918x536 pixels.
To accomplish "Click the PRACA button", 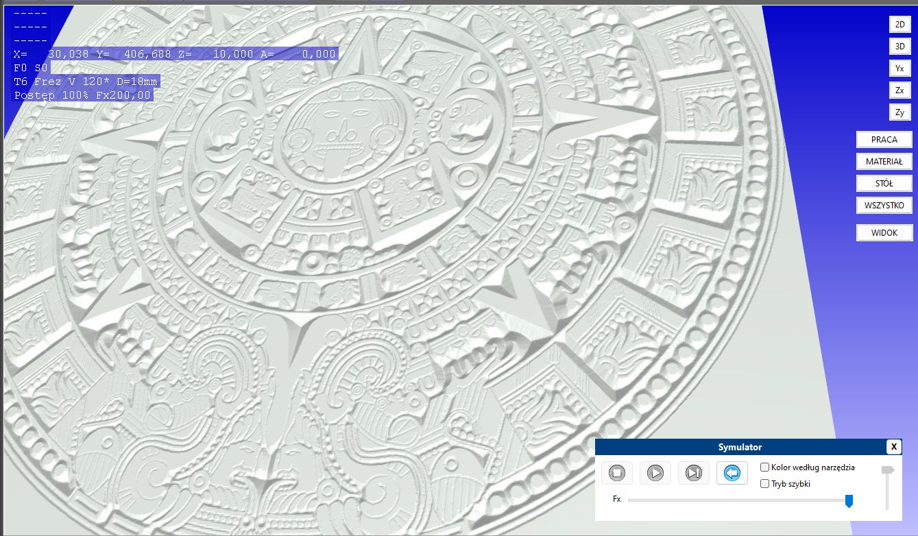I will click(x=884, y=140).
